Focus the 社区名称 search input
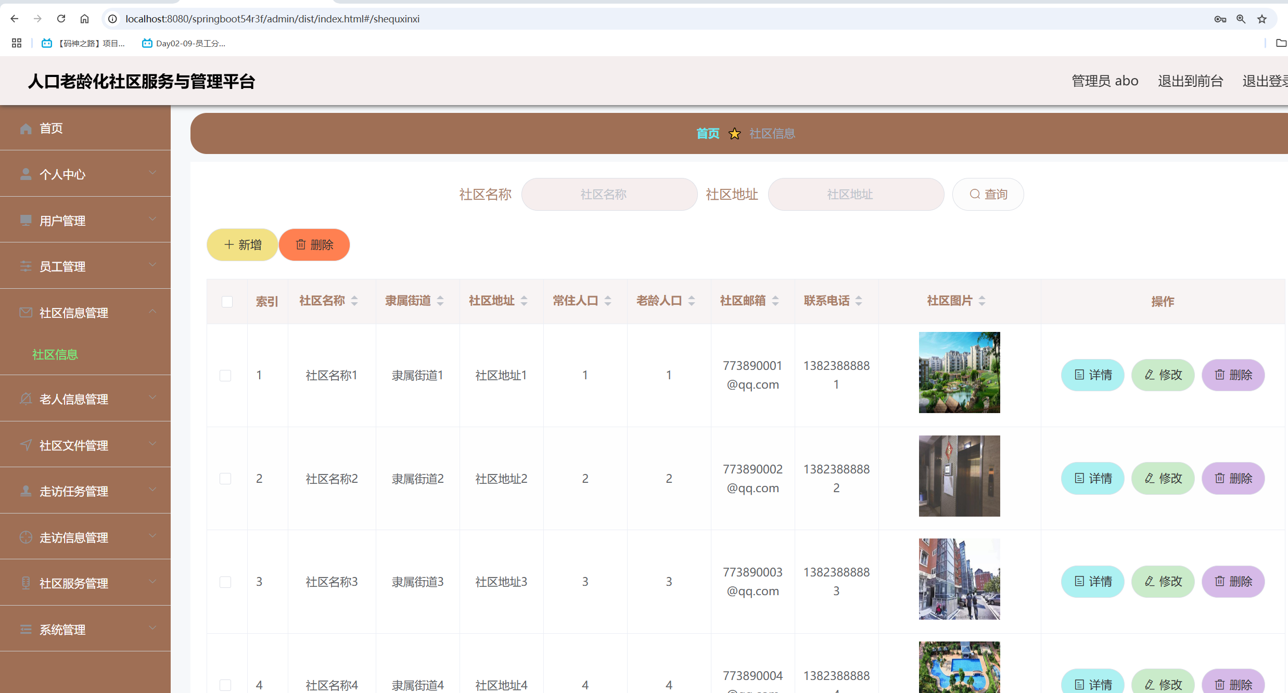 click(x=609, y=195)
